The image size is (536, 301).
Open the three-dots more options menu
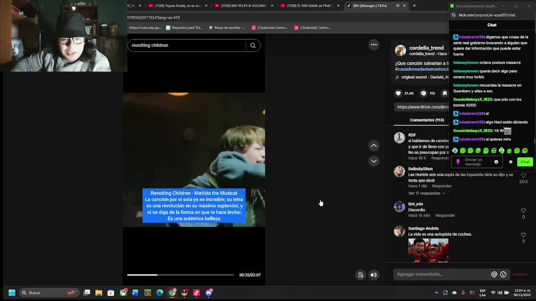[x=374, y=45]
